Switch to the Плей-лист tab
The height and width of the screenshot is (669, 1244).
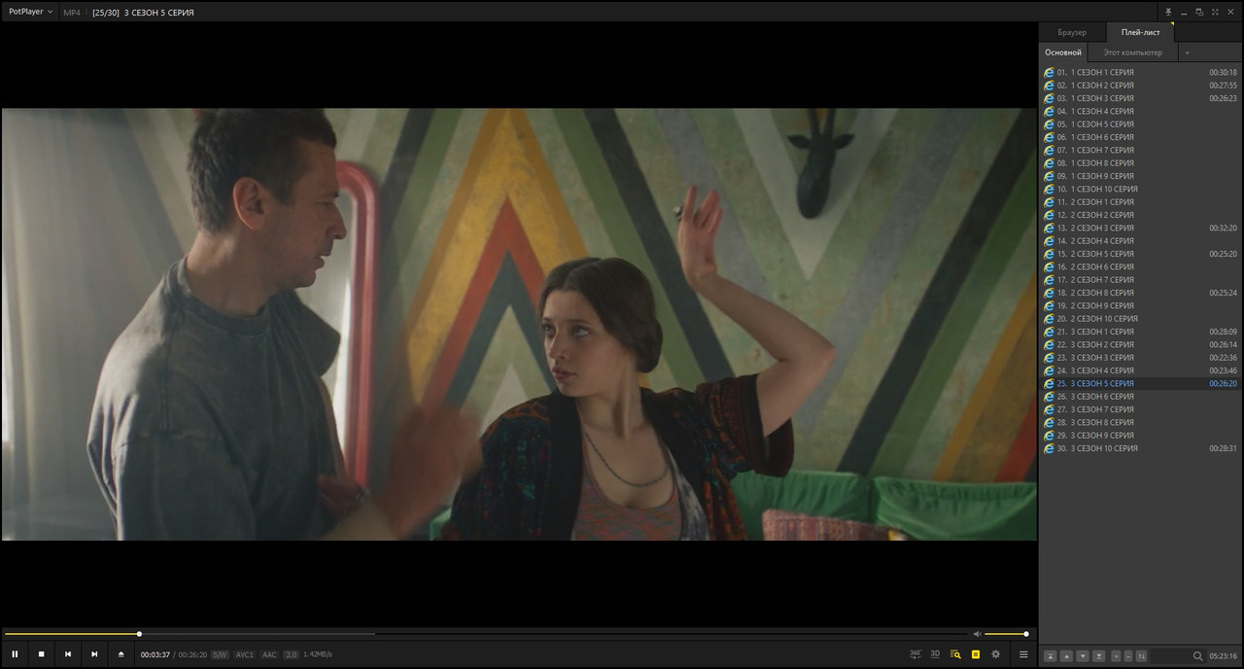[1140, 32]
